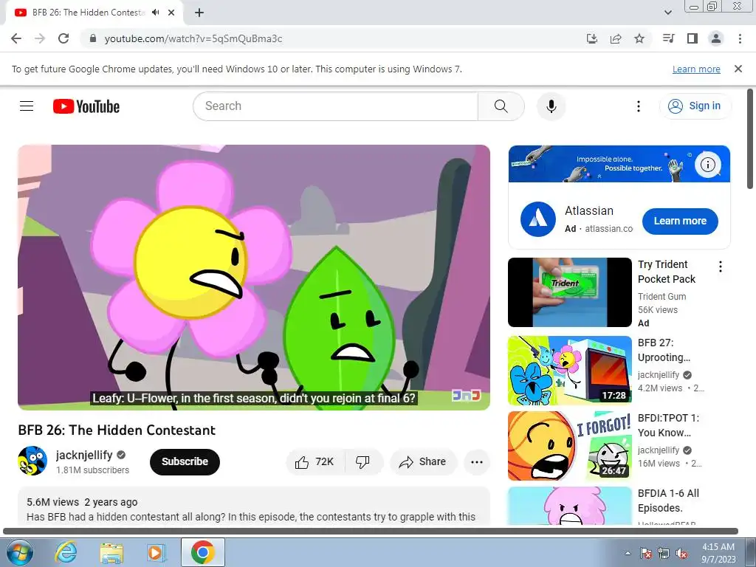Viewport: 756px width, 567px height.
Task: Focus the YouTube Search field
Action: 335,106
